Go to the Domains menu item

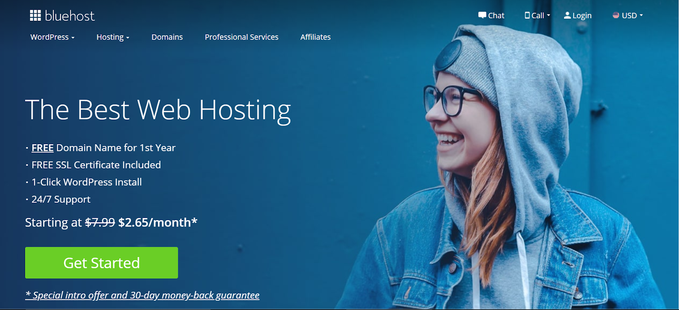coord(167,37)
